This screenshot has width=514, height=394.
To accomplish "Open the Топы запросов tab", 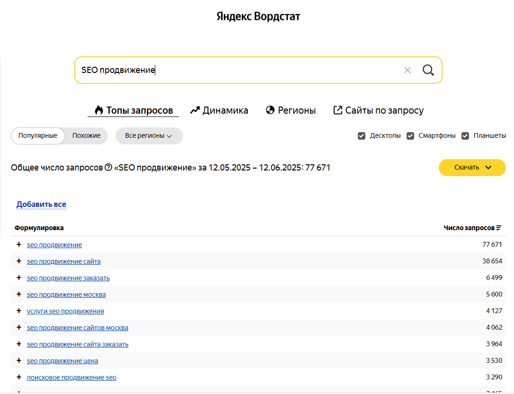I will click(x=133, y=110).
